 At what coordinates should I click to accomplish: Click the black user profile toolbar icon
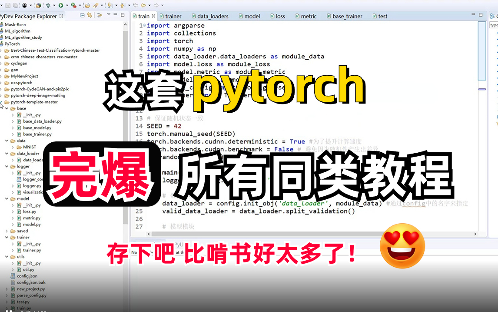coord(24,5)
